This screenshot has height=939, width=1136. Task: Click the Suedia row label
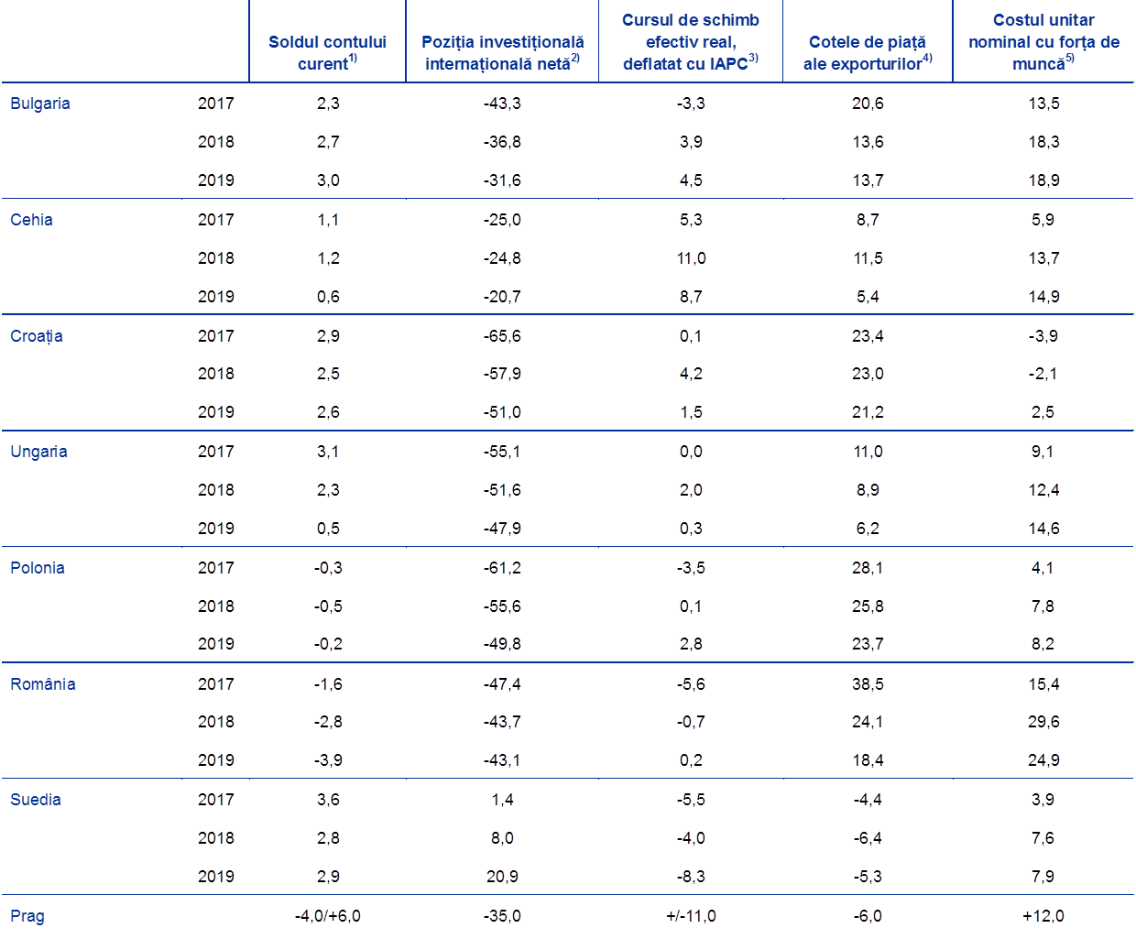pyautogui.click(x=36, y=800)
